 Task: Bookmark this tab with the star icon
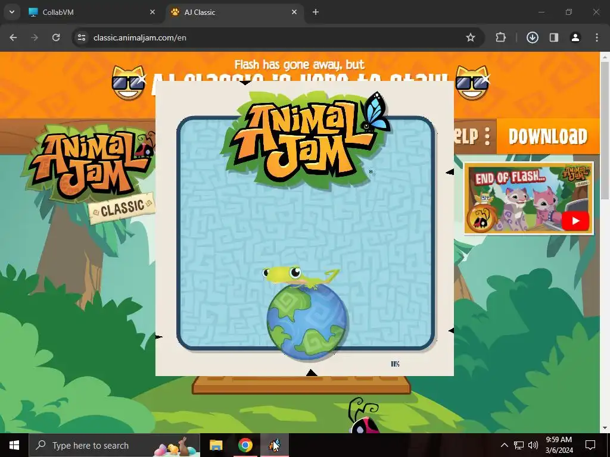click(471, 37)
